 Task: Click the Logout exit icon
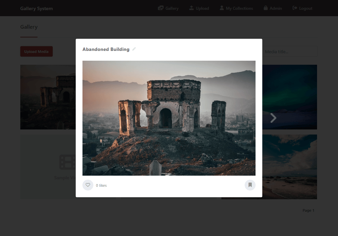[295, 8]
